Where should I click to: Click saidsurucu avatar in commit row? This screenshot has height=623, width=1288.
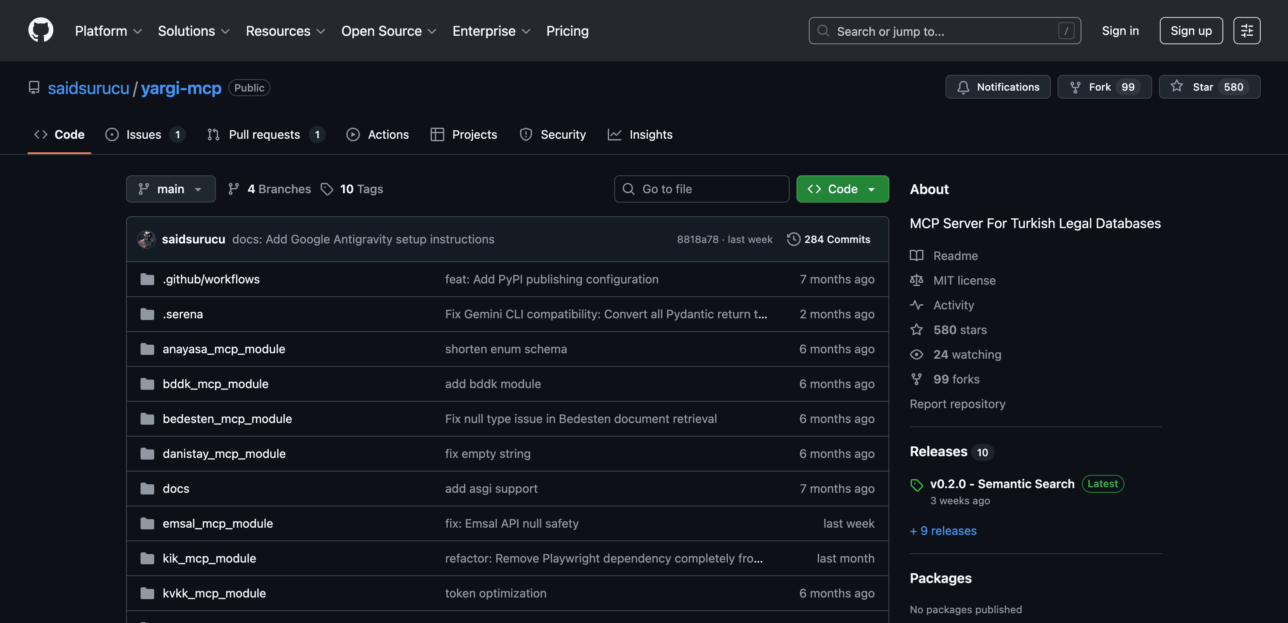pyautogui.click(x=147, y=239)
